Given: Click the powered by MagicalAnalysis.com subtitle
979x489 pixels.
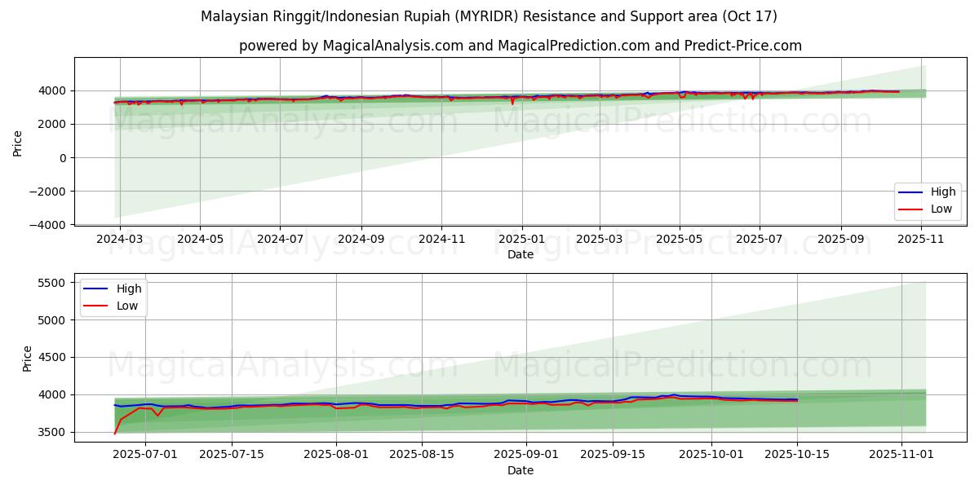Looking at the screenshot, I should [520, 46].
